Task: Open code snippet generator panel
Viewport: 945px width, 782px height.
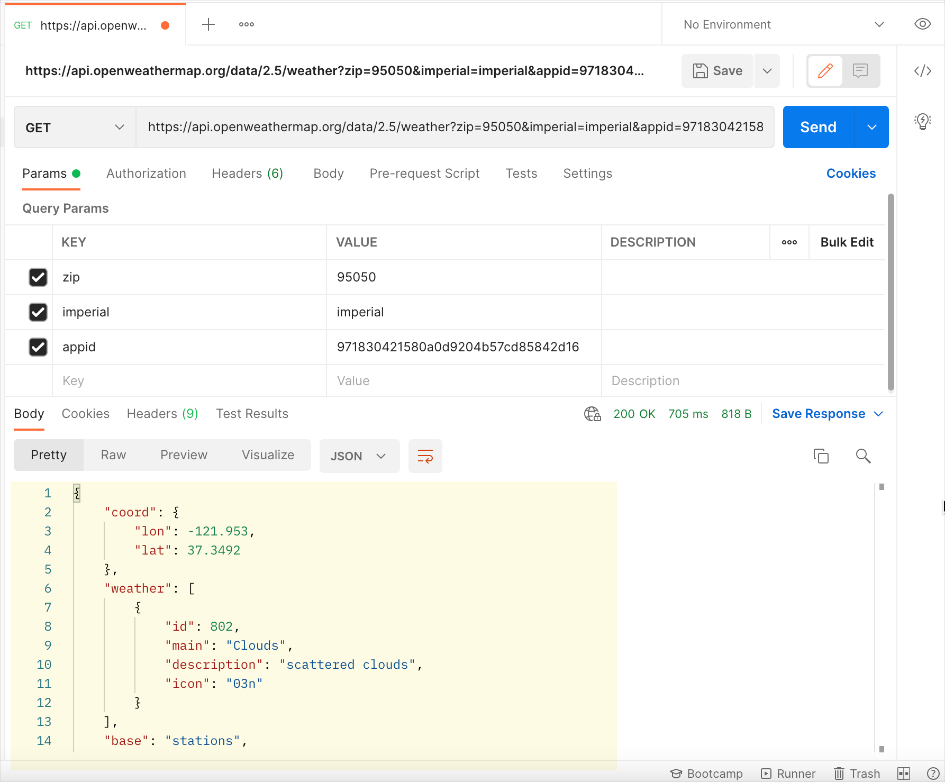Action: [923, 70]
